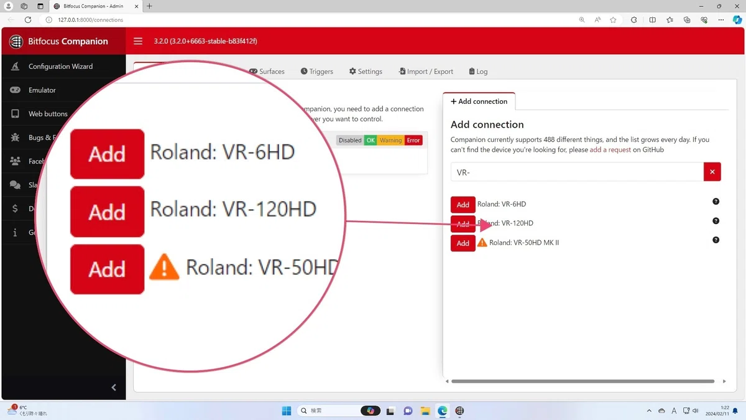Click the Roland: VR-6HD list label
746x420 pixels.
502,204
